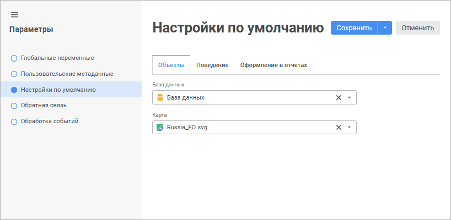Click the Настройки по умолчанию page title
This screenshot has height=220, width=451.
pos(238,28)
